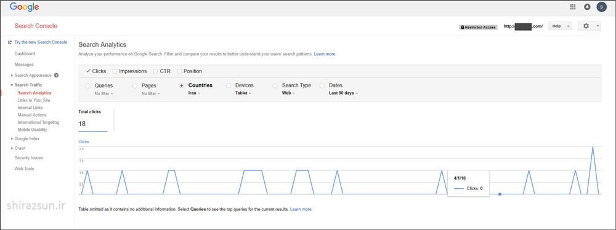Select the Dates radio button

(322, 85)
